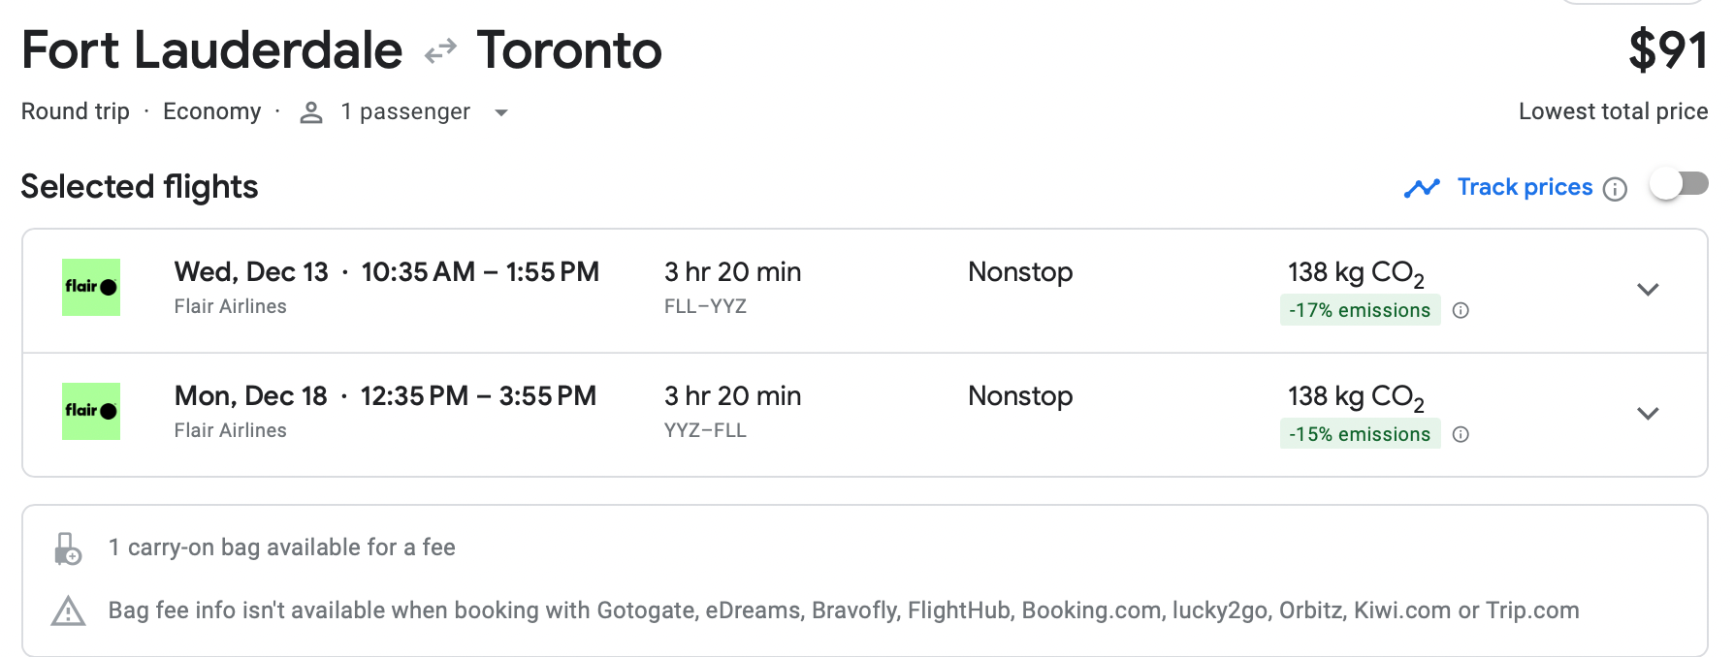Click the -17% emissions badge
This screenshot has width=1734, height=657.
pyautogui.click(x=1360, y=310)
